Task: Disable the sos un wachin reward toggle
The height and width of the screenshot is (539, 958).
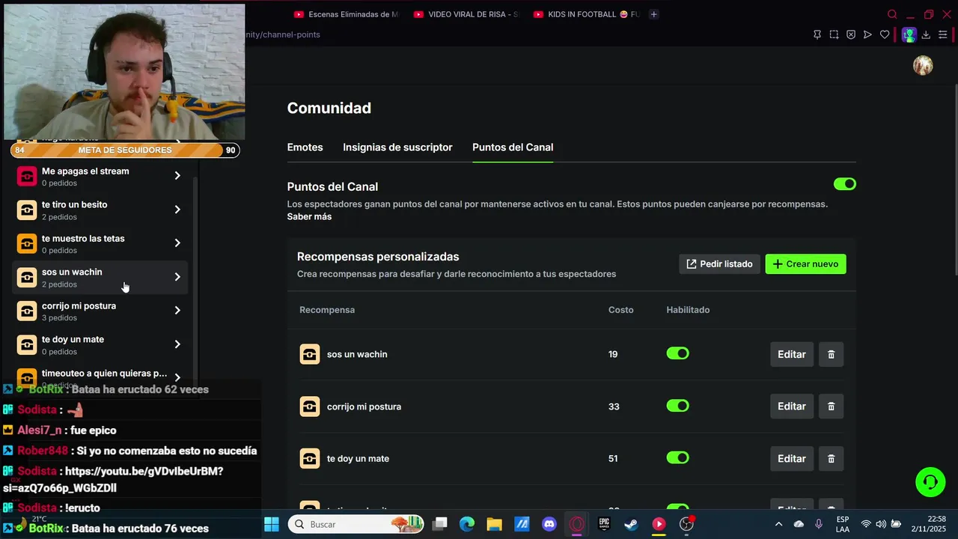Action: tap(677, 353)
